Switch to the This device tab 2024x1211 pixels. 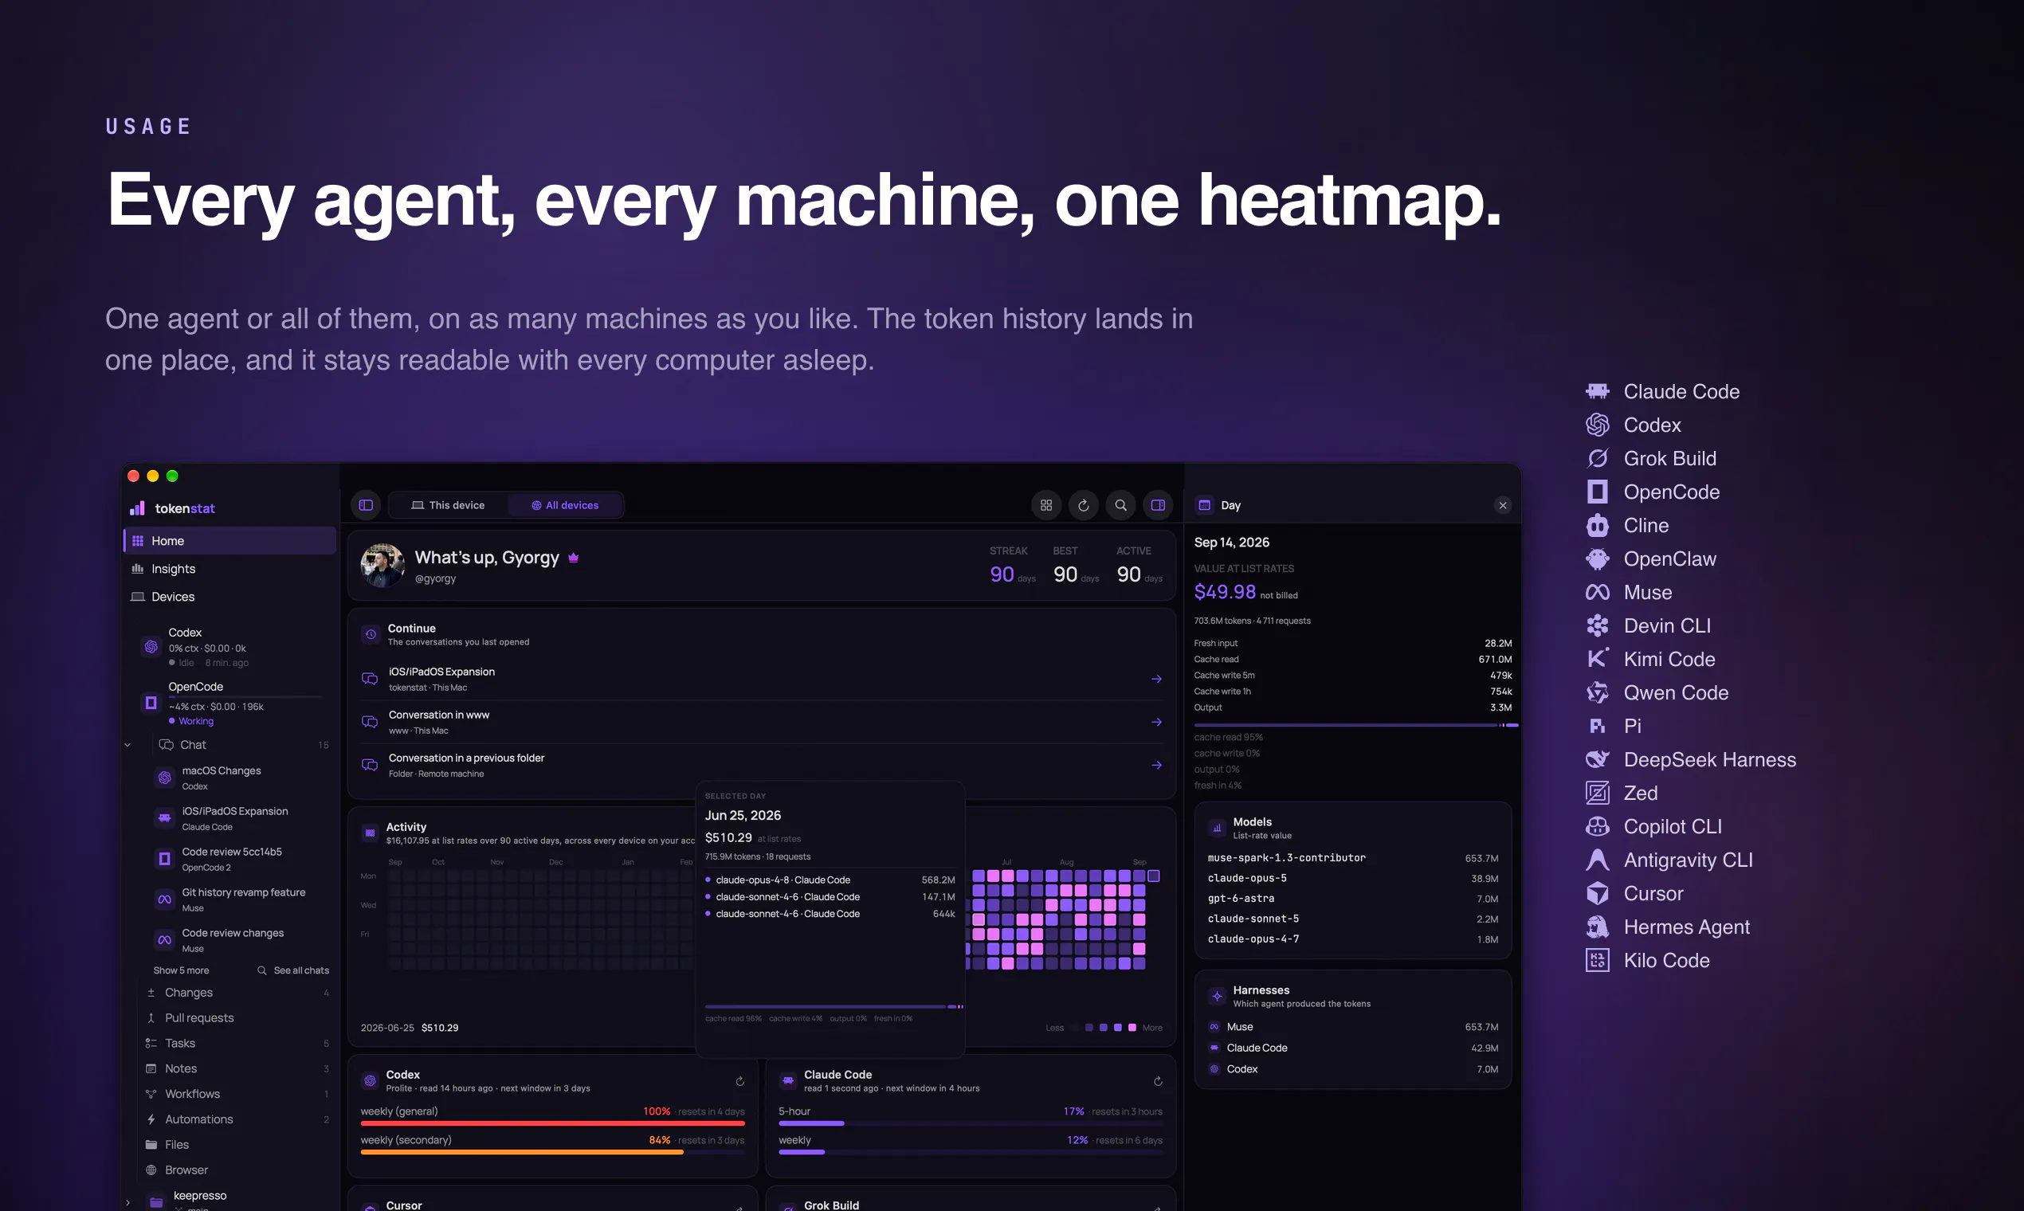448,505
